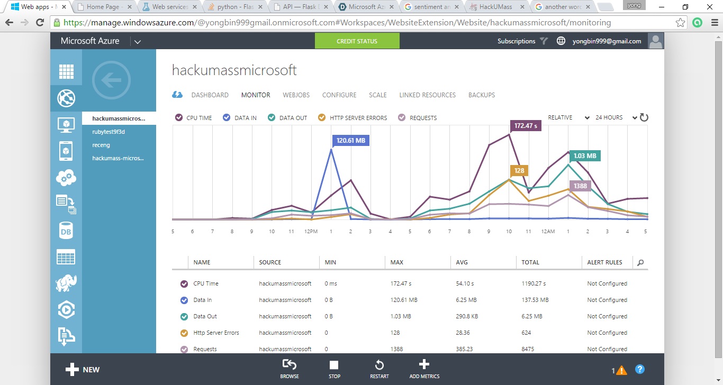Image resolution: width=723 pixels, height=385 pixels.
Task: Toggle the Http Server Errors row checkmark
Action: click(x=184, y=333)
